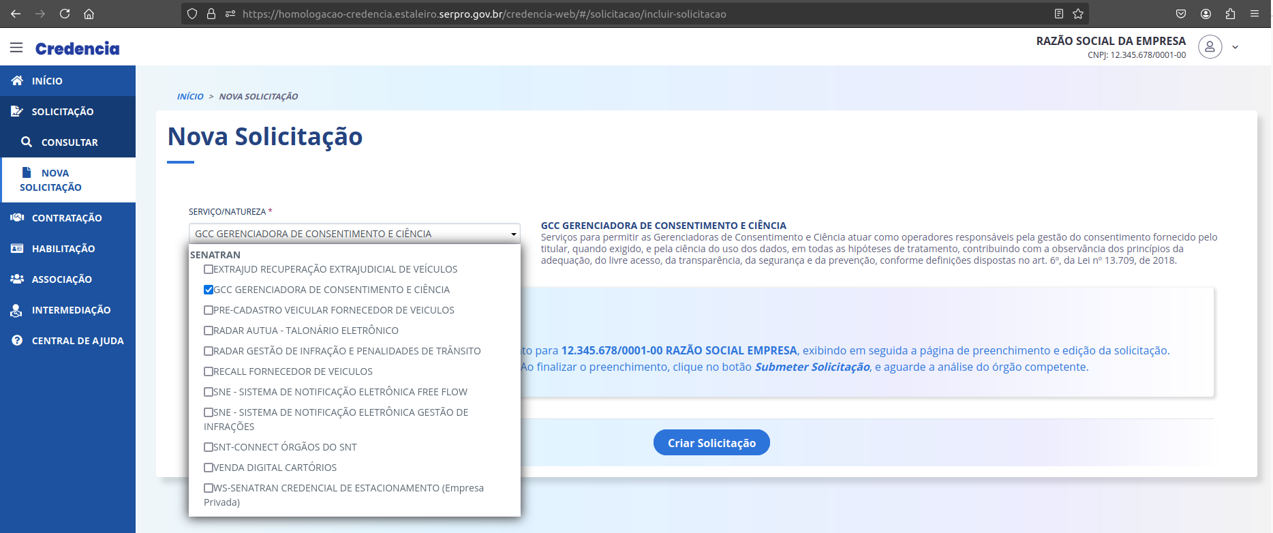Open user profile avatar icon
The height and width of the screenshot is (533, 1273).
[x=1210, y=46]
